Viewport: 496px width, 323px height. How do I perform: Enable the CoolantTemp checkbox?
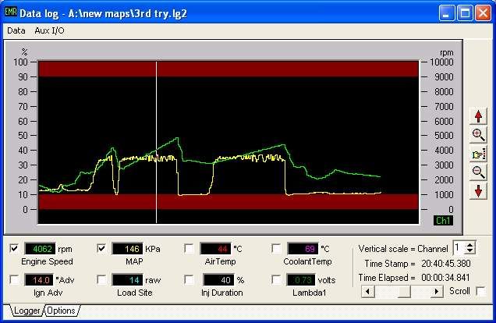(277, 249)
